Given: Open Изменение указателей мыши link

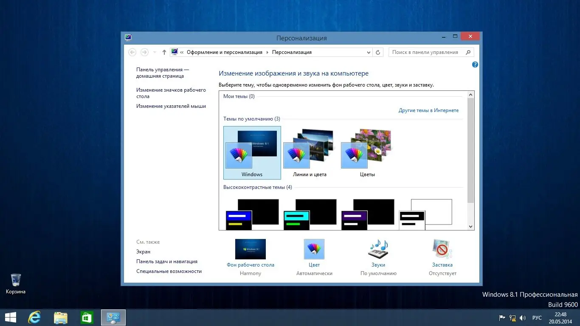Looking at the screenshot, I should 171,106.
